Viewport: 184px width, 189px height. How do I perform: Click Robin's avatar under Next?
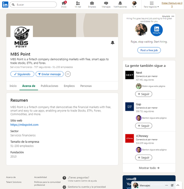pyautogui.click(x=139, y=86)
